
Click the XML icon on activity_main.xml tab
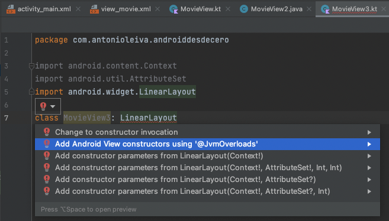coord(11,9)
